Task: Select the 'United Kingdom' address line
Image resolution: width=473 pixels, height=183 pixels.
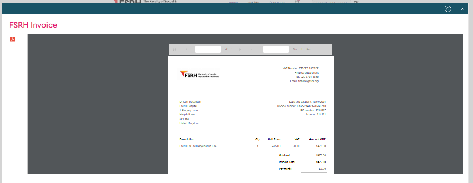Action: pyautogui.click(x=189, y=123)
